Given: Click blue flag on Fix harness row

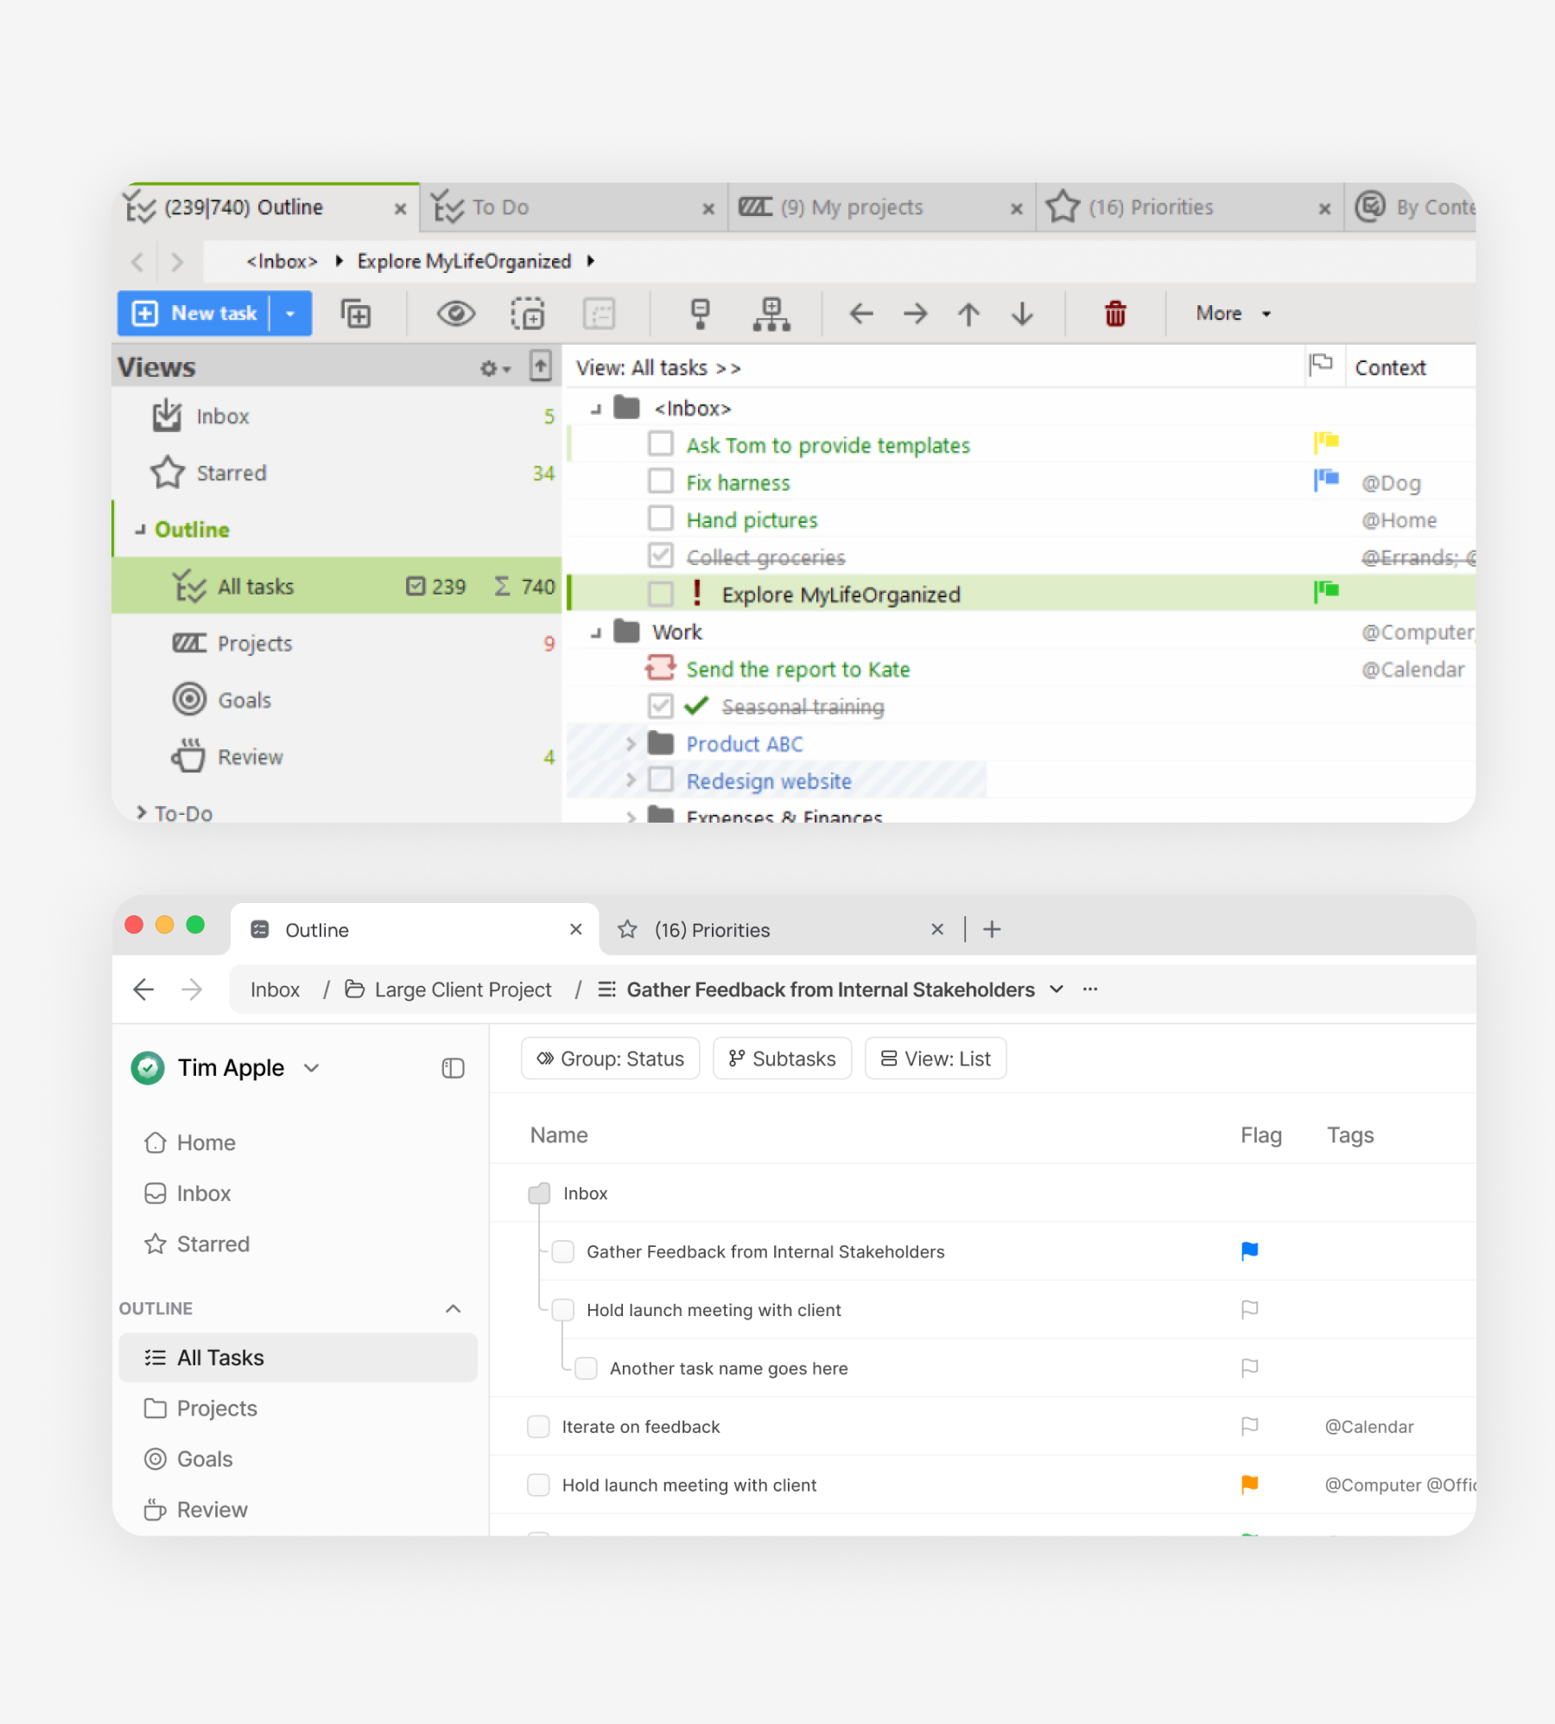Looking at the screenshot, I should pyautogui.click(x=1326, y=480).
